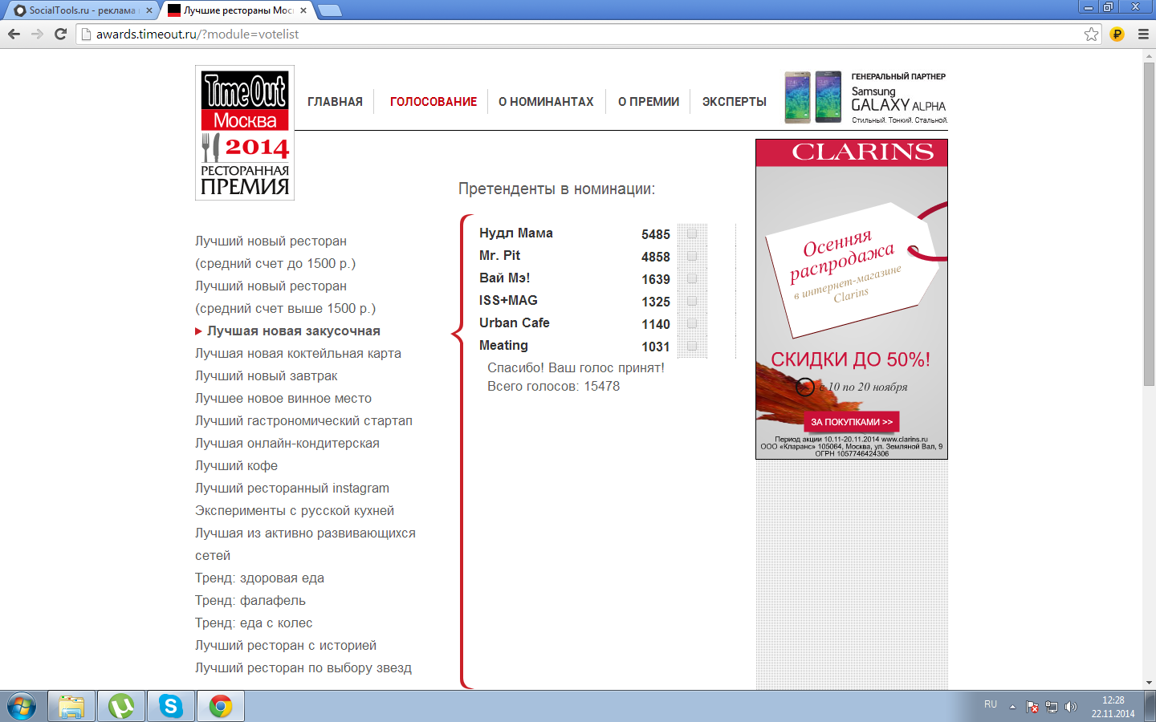Open Эксперименты с русской кухней
Viewport: 1156px width, 722px height.
[295, 510]
